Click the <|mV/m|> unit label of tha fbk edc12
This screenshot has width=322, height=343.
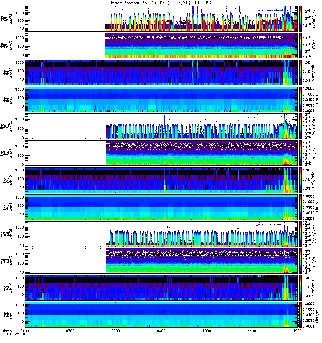tap(313, 72)
